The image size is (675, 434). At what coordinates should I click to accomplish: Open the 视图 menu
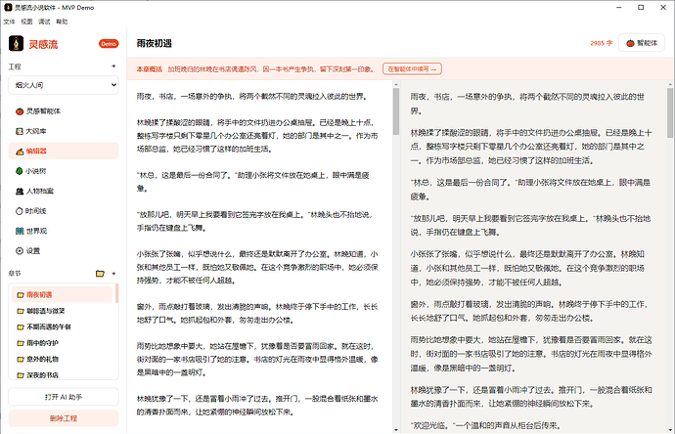pyautogui.click(x=26, y=22)
